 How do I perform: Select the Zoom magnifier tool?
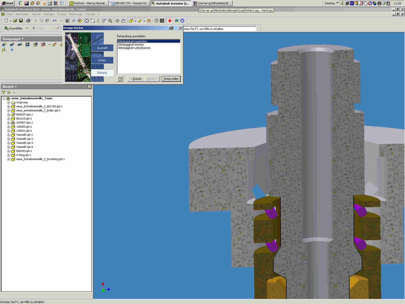coord(110,21)
